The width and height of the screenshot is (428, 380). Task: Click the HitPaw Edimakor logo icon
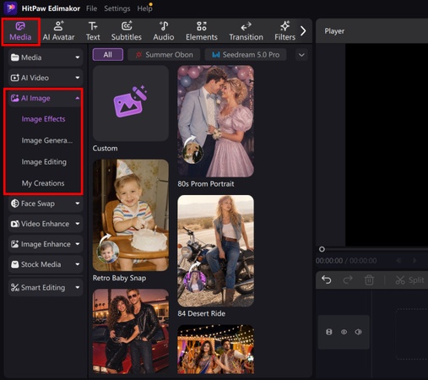point(10,8)
